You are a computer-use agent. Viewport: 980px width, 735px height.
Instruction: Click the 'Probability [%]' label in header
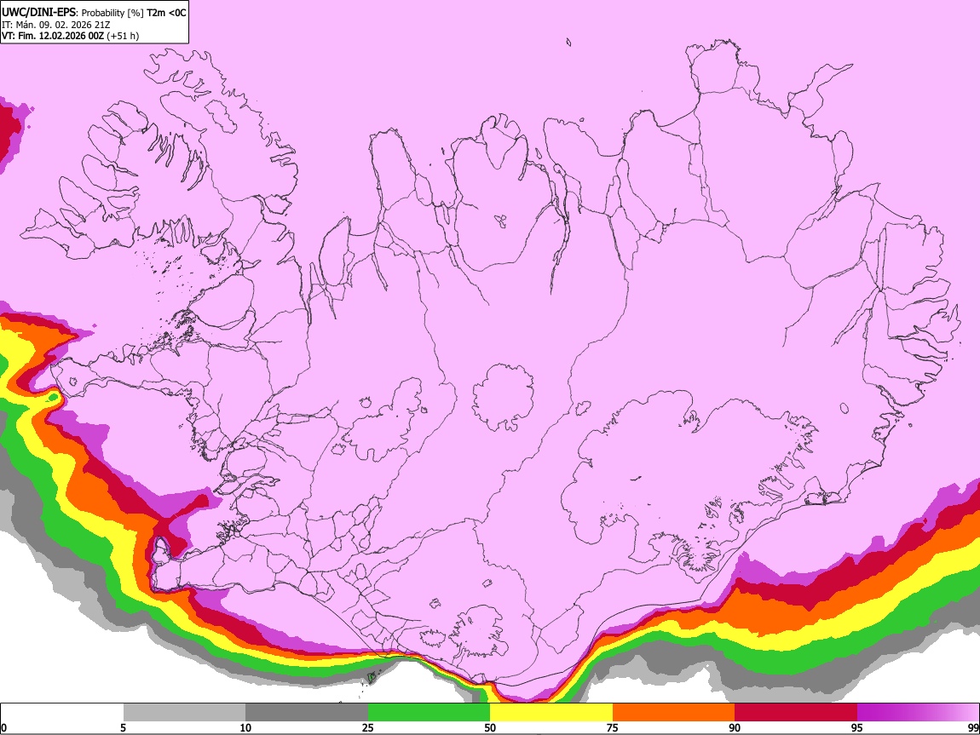[112, 13]
